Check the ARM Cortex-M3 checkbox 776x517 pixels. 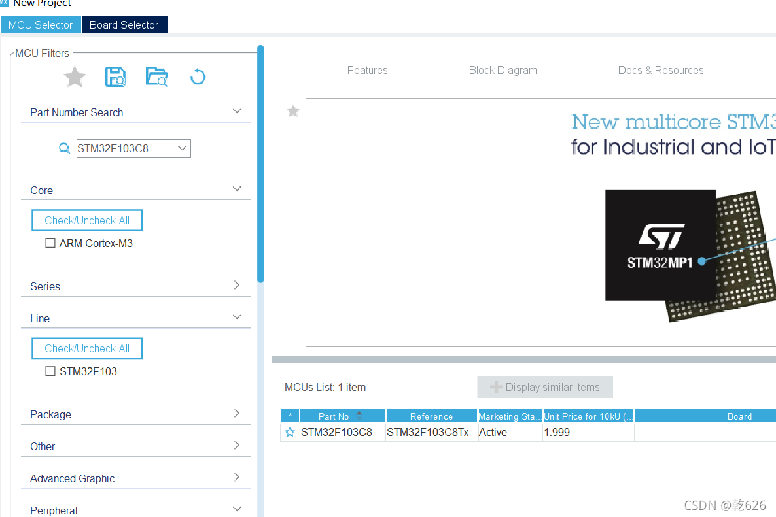click(50, 242)
